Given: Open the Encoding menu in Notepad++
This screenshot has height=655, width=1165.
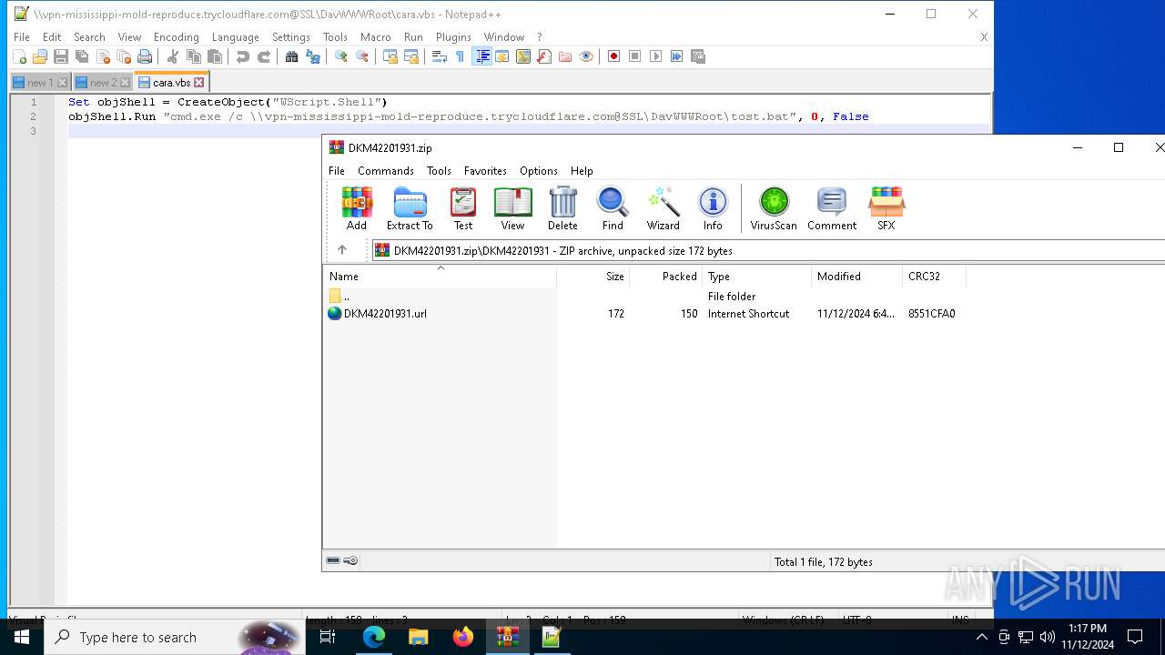Looking at the screenshot, I should (x=177, y=37).
